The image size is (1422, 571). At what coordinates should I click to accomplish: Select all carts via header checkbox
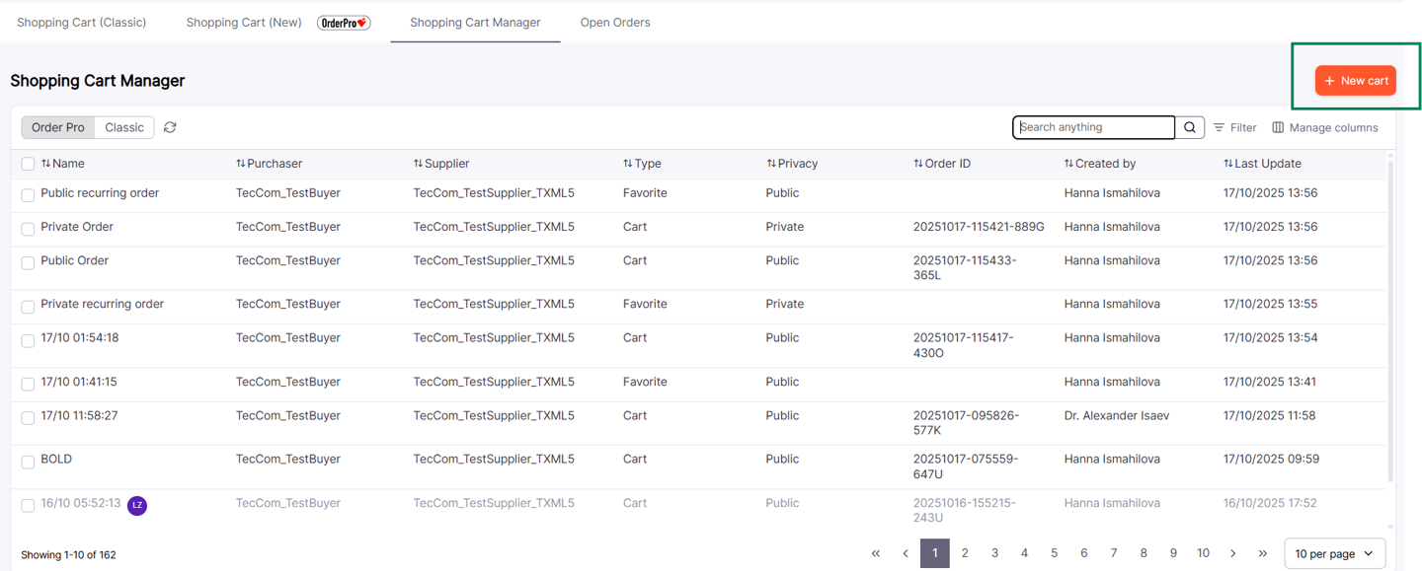pos(28,163)
